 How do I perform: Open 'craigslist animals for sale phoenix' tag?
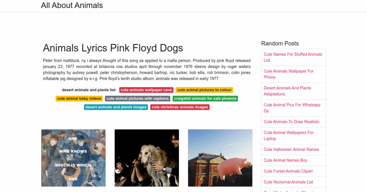[205, 98]
